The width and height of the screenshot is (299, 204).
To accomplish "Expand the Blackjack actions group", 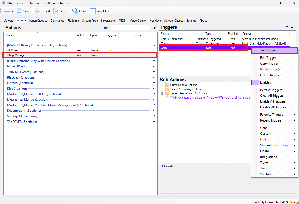I will [154, 77].
